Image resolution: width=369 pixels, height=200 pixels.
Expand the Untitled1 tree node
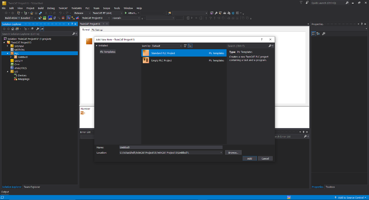click(11, 57)
